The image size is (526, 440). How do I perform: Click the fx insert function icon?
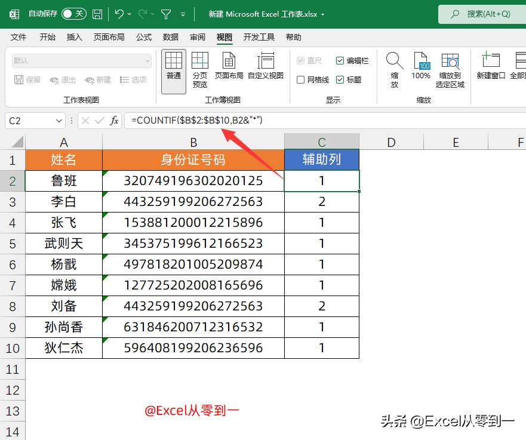pyautogui.click(x=115, y=120)
